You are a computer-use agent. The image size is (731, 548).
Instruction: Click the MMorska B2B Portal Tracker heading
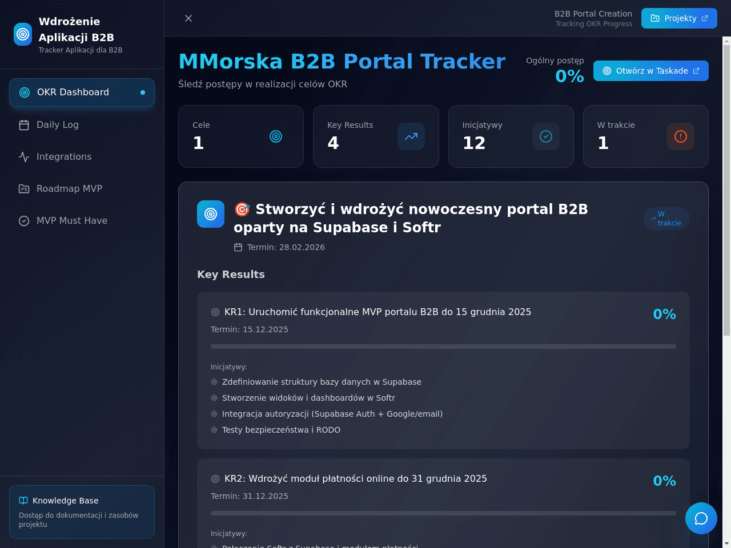pyautogui.click(x=342, y=61)
